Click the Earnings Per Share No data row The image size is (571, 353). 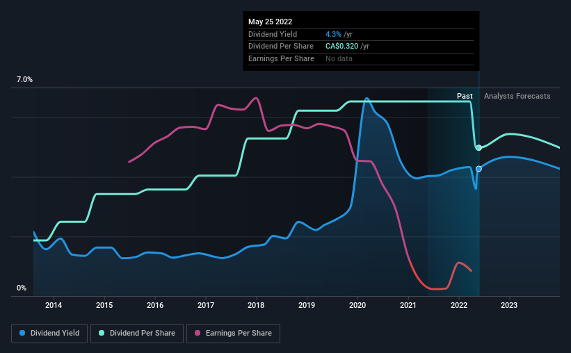tap(361, 58)
